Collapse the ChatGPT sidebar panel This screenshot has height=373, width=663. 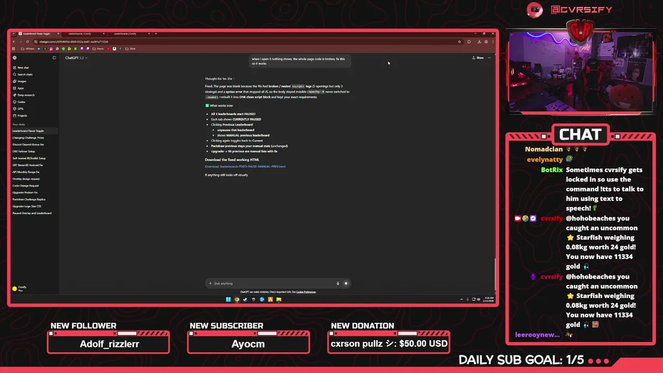coord(54,58)
